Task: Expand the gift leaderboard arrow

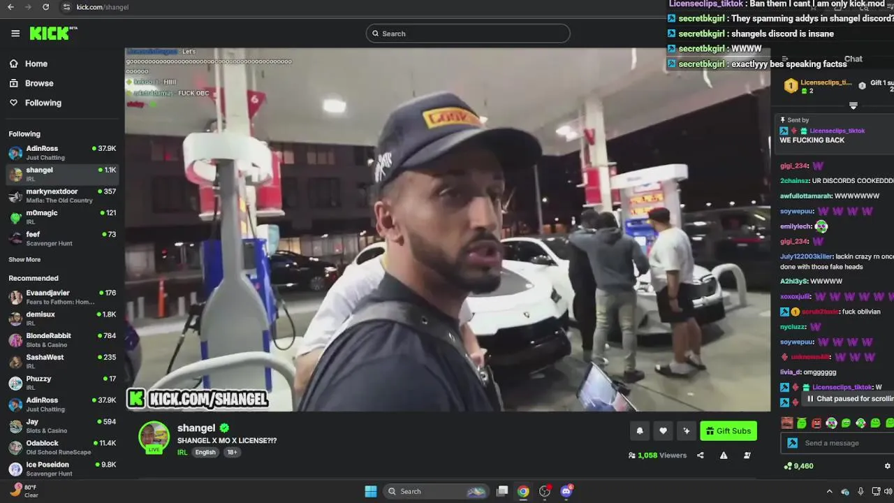Action: coord(853,105)
